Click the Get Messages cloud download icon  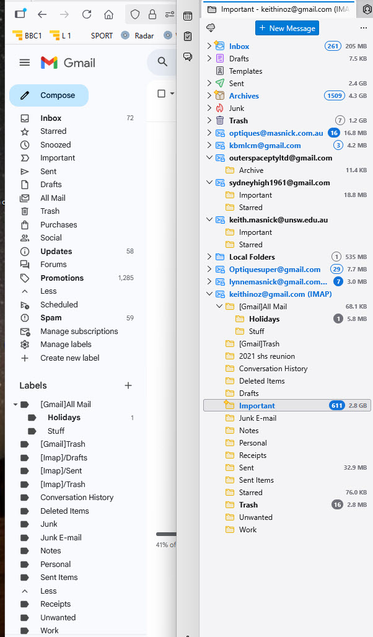pyautogui.click(x=211, y=28)
